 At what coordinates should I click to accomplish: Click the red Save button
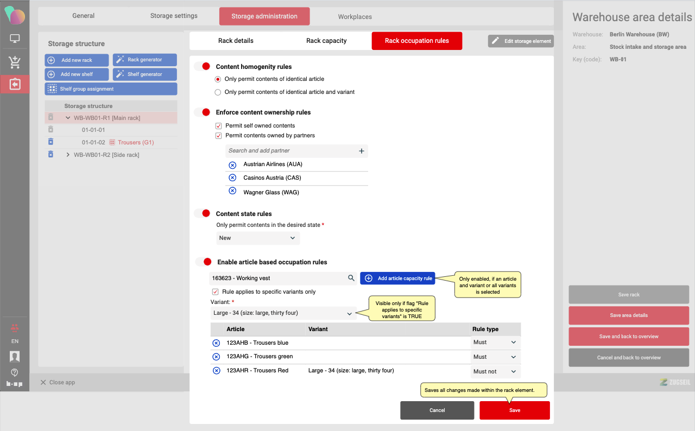[x=514, y=410]
